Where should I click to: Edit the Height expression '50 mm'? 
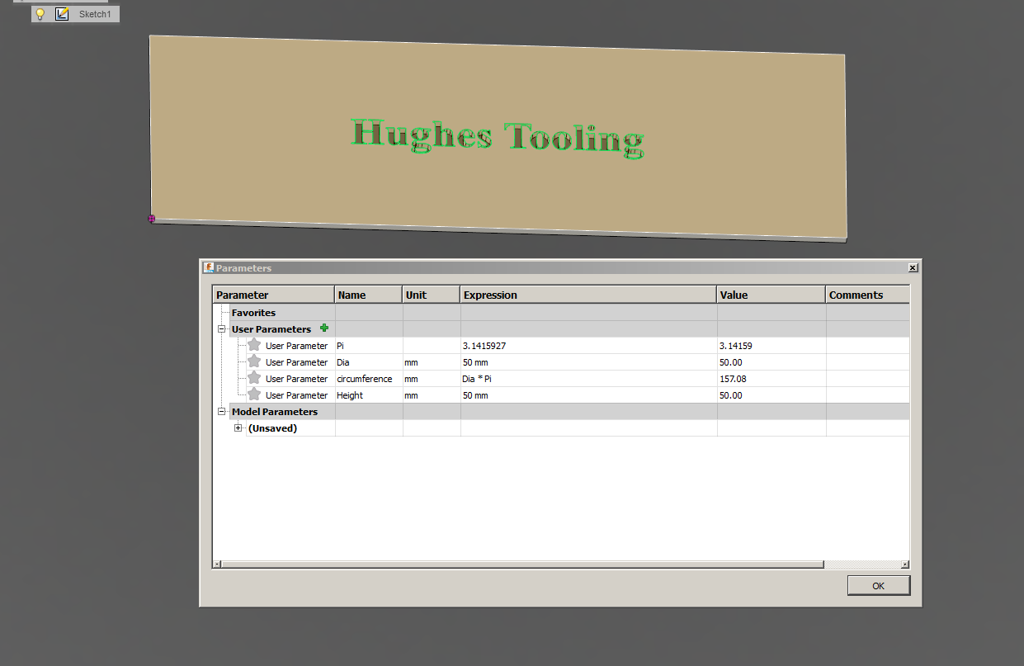pyautogui.click(x=588, y=395)
